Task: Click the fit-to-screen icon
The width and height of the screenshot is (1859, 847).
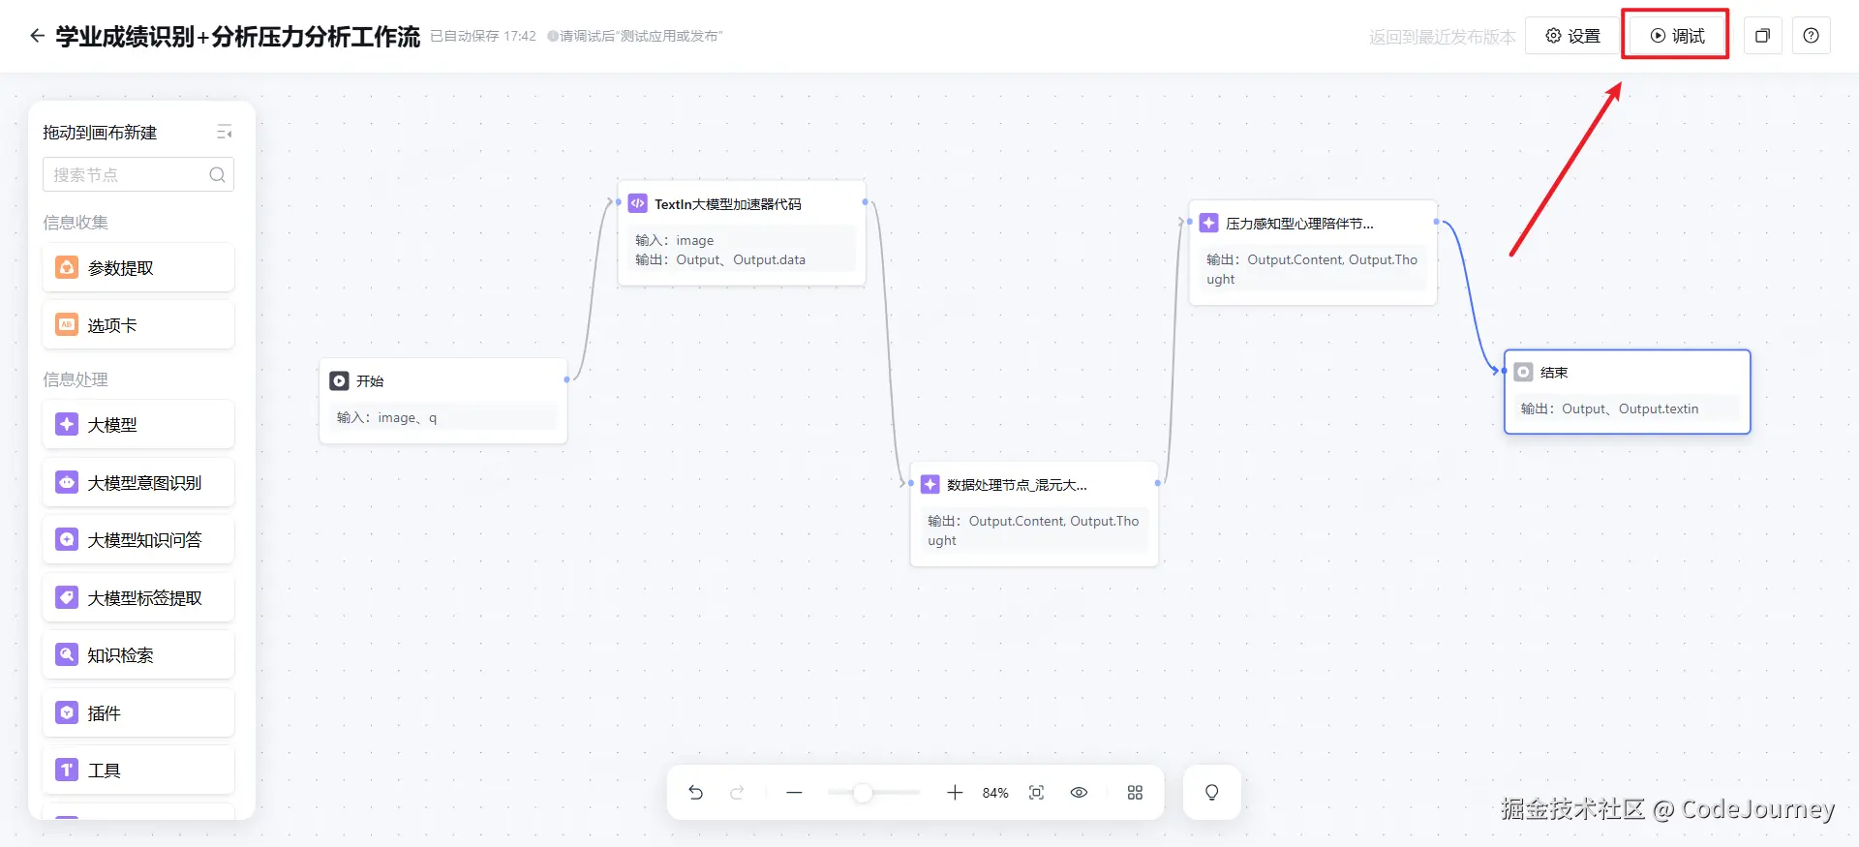Action: [x=1036, y=793]
